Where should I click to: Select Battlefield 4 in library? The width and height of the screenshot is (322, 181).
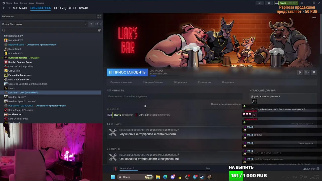click(x=16, y=36)
